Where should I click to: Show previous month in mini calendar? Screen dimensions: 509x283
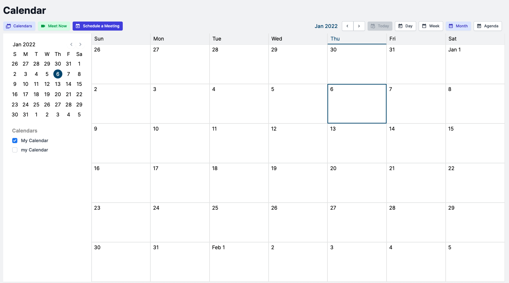pos(71,44)
